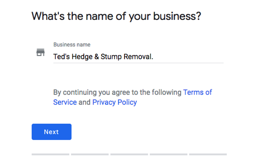Click the word "Hedge" in the name field

[82, 57]
